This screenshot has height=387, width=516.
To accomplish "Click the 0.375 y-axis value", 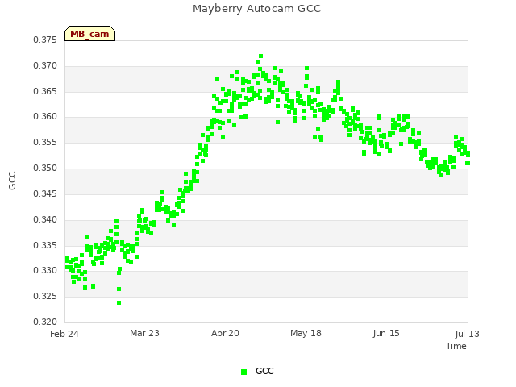I will pyautogui.click(x=45, y=40).
